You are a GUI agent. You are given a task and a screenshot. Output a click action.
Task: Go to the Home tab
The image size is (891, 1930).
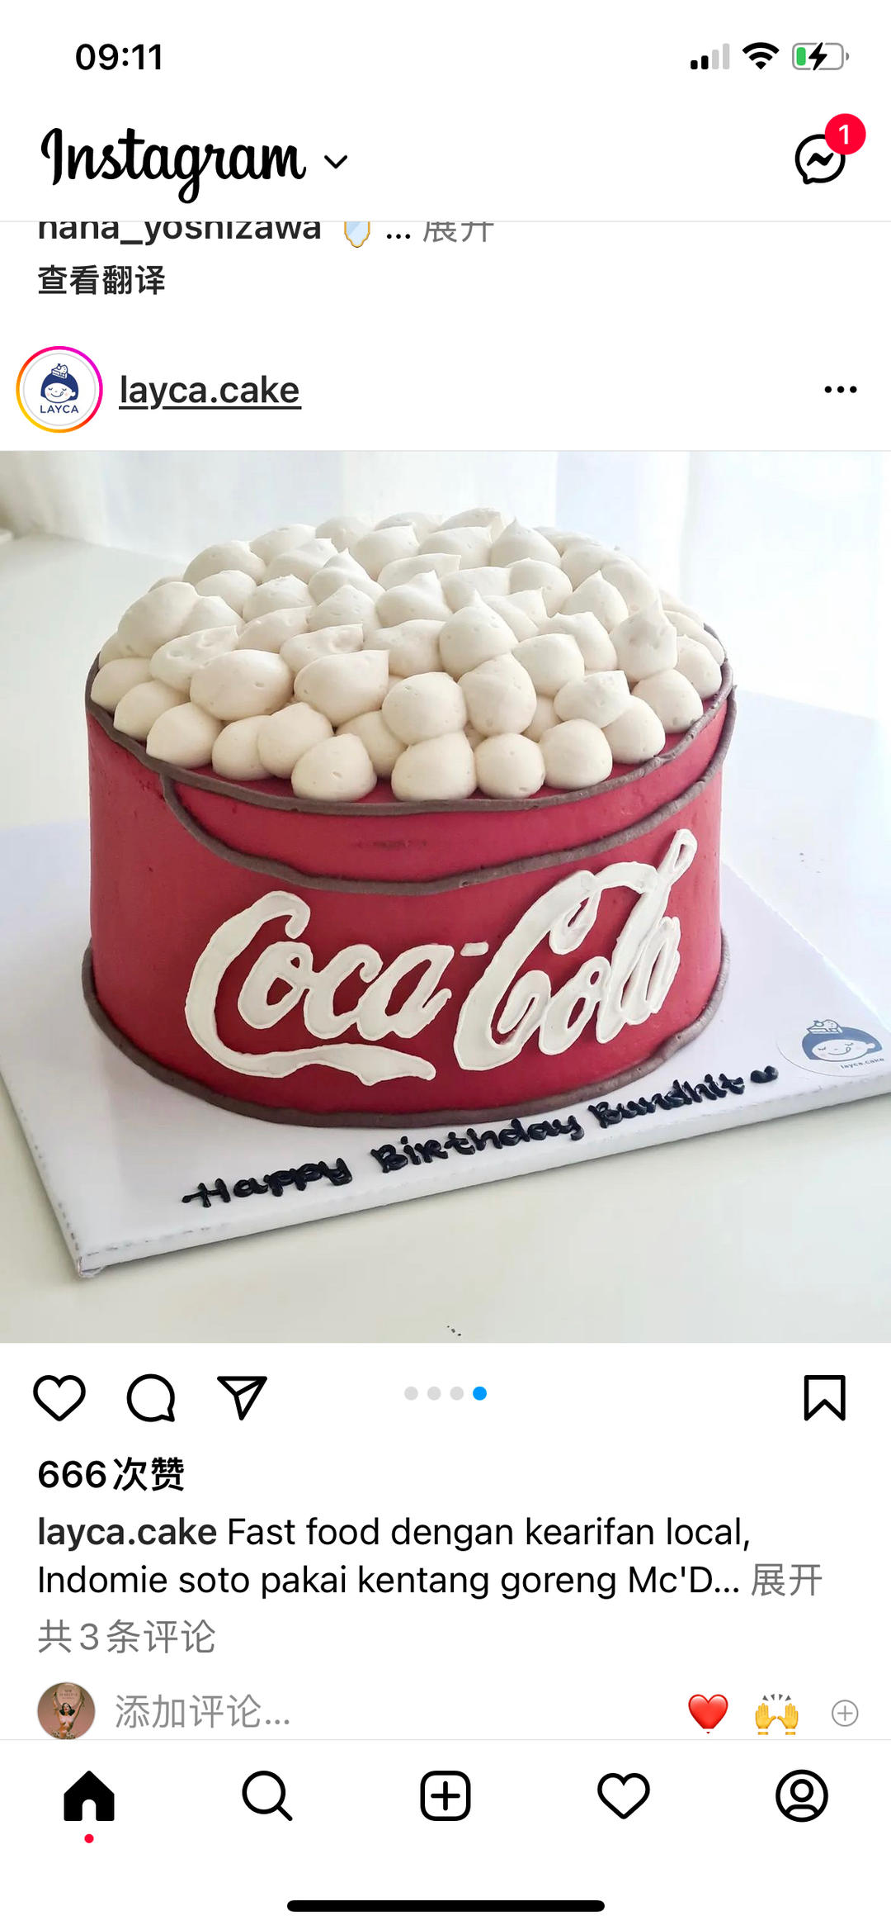[x=89, y=1795]
